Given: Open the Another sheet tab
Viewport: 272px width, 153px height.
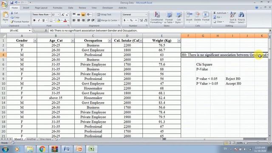Looking at the screenshot, I should coord(31,139).
